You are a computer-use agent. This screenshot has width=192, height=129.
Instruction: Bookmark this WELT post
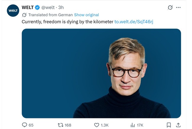pos(169,125)
